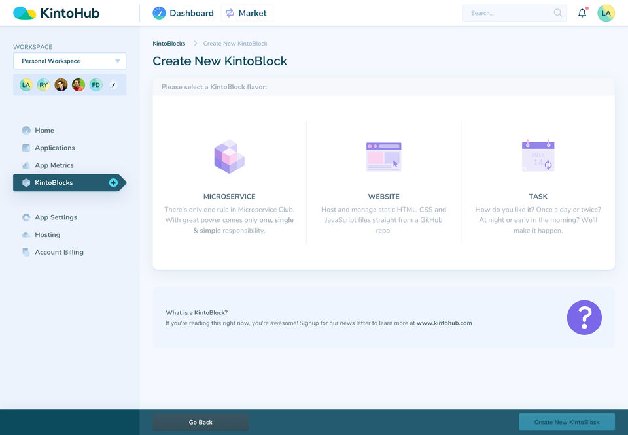Select the Task calendar icon
Image resolution: width=628 pixels, height=435 pixels.
[538, 155]
